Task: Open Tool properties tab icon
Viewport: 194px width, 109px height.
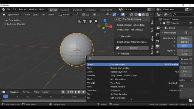Action: [x=157, y=34]
